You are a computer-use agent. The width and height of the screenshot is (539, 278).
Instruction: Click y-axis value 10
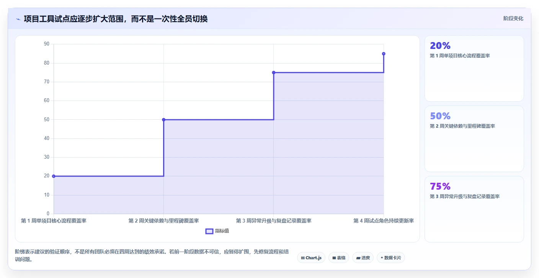click(x=47, y=195)
